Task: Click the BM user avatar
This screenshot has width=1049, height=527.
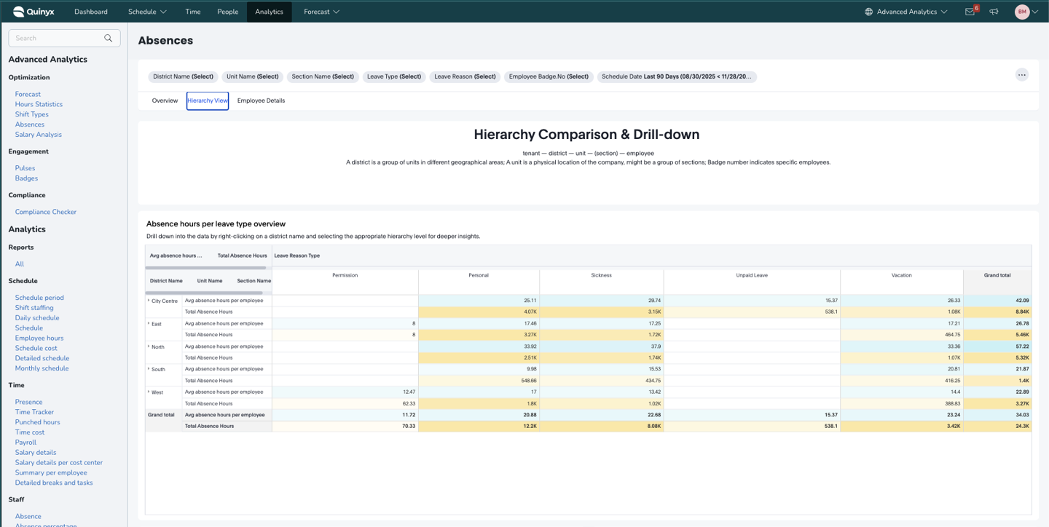Action: point(1022,12)
